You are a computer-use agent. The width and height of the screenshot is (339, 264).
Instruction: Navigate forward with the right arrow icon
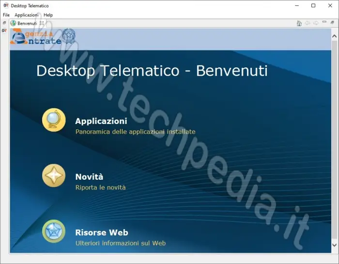pyautogui.click(x=316, y=23)
